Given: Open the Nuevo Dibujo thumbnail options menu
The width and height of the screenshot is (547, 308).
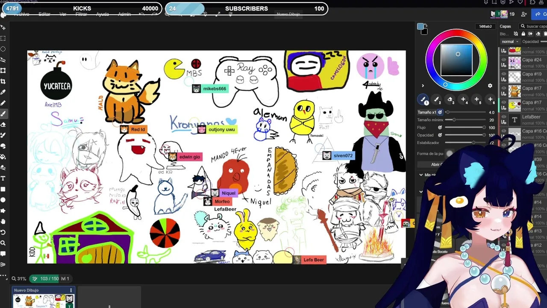Looking at the screenshot, I should [x=71, y=290].
